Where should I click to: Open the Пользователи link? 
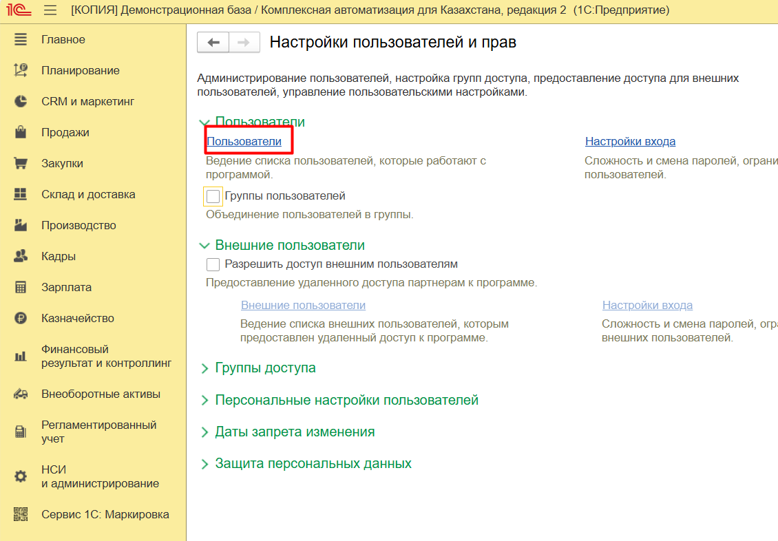point(244,141)
